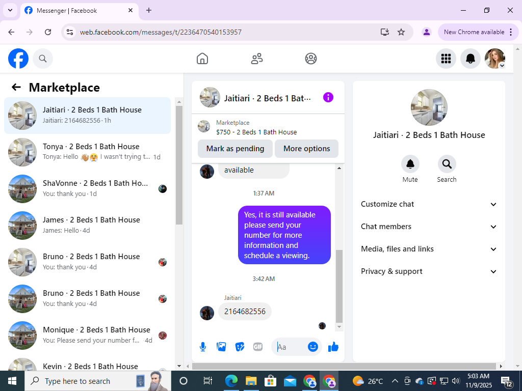Open Chrome tab search dropdown arrow
The image size is (522, 391).
click(10, 10)
